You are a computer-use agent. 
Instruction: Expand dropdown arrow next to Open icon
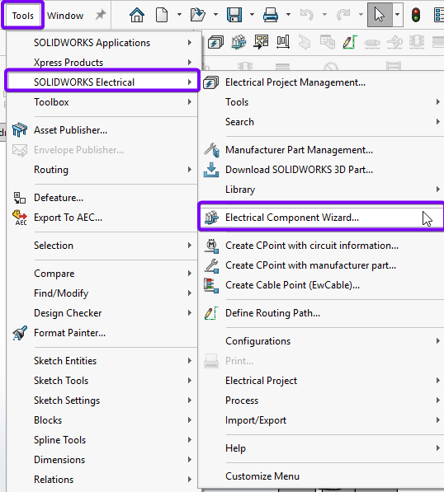pos(215,15)
